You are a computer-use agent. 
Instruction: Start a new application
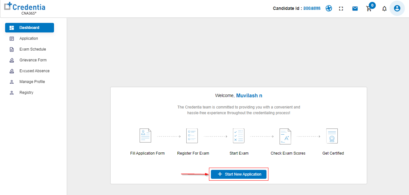(x=238, y=174)
